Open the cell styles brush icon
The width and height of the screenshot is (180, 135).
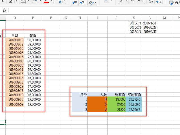pyautogui.click(x=172, y=3)
